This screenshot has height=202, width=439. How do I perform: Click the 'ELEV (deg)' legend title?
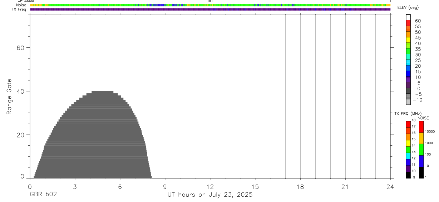click(x=408, y=8)
